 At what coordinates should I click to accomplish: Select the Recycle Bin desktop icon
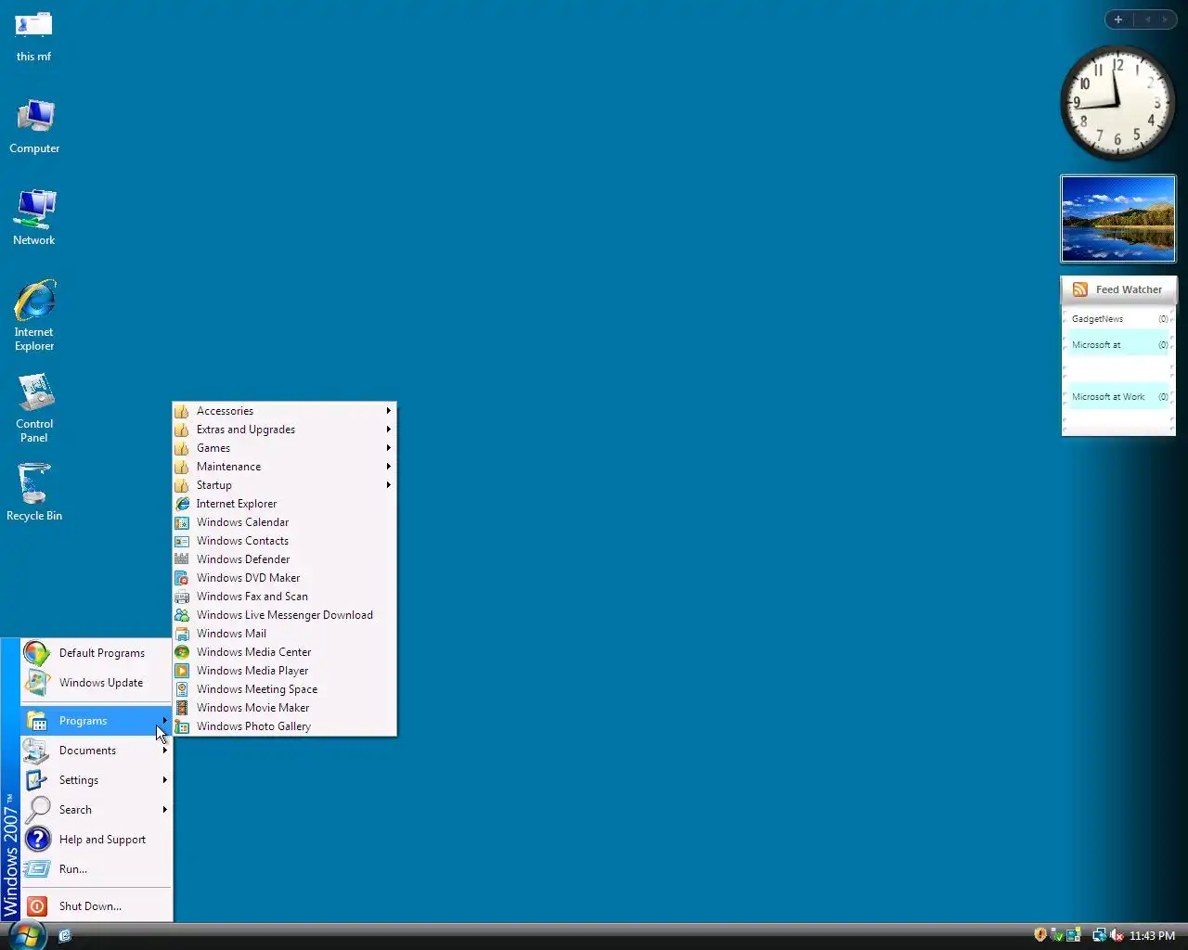34,493
